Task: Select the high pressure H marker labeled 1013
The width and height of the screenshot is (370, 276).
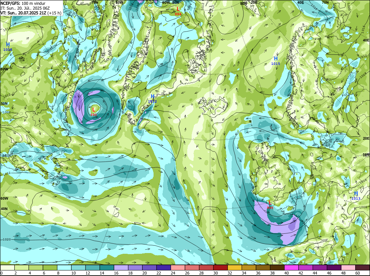Action: point(356,193)
